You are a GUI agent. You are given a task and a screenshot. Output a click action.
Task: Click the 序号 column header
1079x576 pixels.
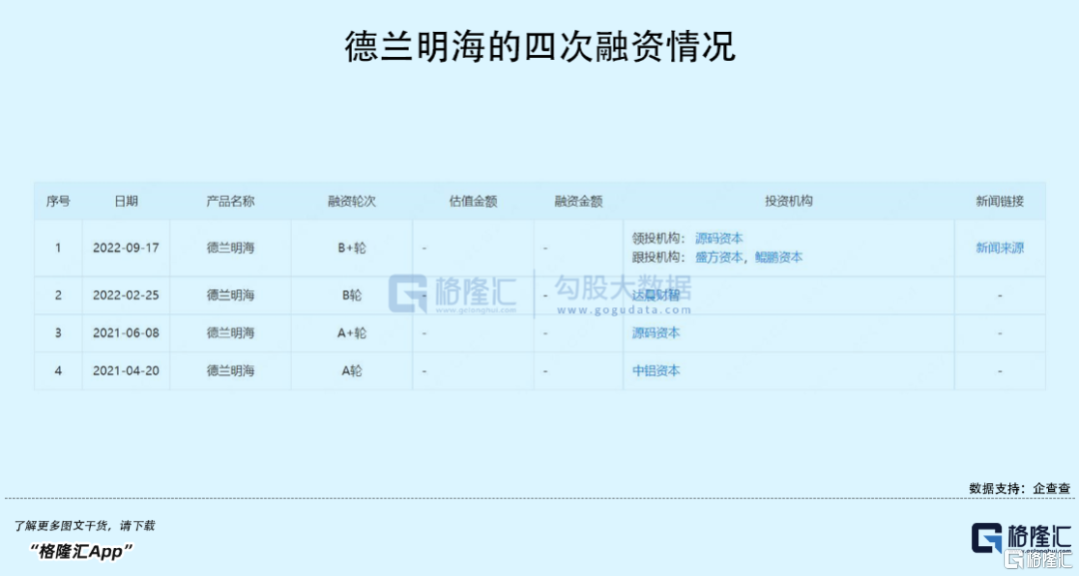58,202
